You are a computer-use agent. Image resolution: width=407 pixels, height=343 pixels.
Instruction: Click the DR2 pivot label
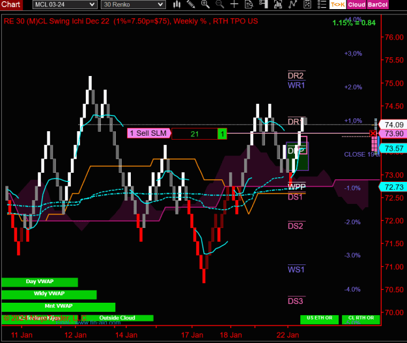tap(296, 75)
